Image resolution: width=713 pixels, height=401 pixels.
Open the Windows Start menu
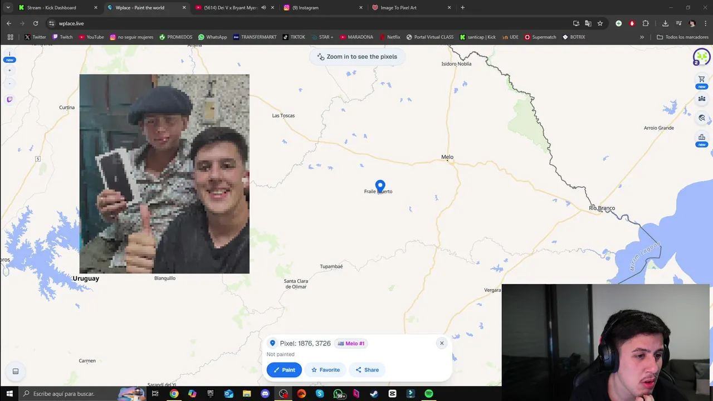(x=9, y=394)
